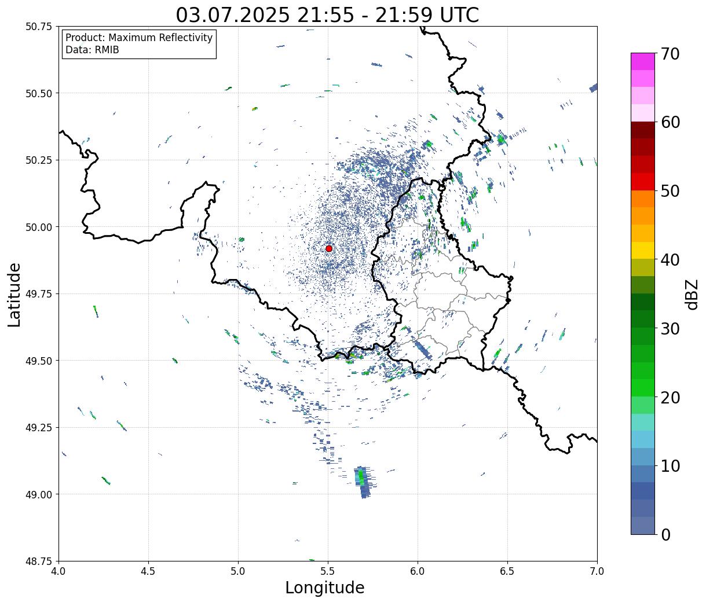Click the blue echo patch at map's right edge near 50.5°N
Viewport: 706px width, 602px height.
594,88
